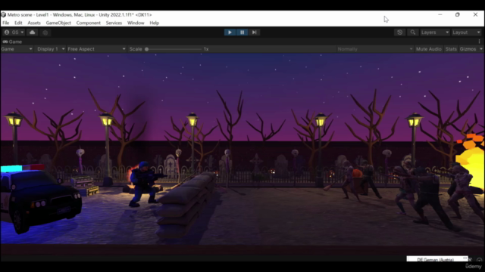Pause the running game
The image size is (485, 272).
point(242,32)
